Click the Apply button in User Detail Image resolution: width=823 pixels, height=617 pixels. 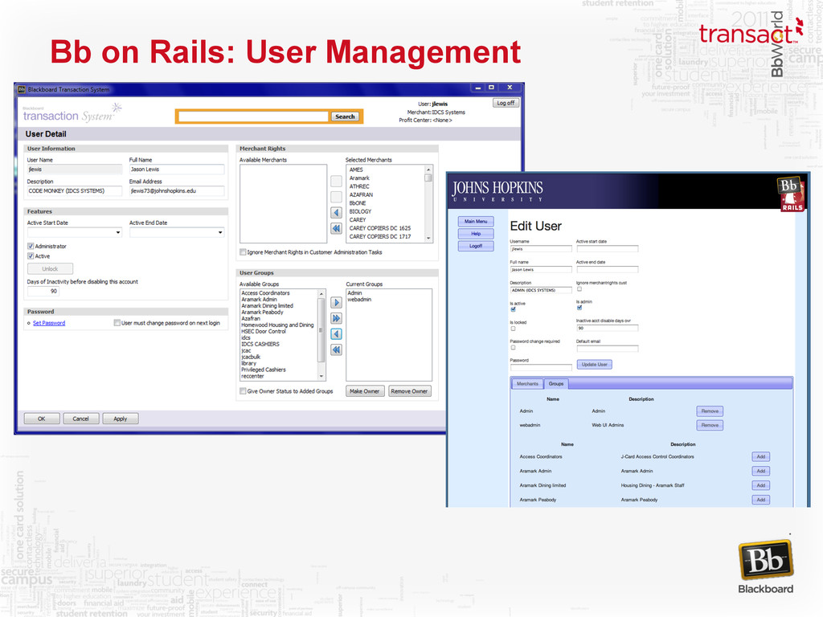coord(121,419)
